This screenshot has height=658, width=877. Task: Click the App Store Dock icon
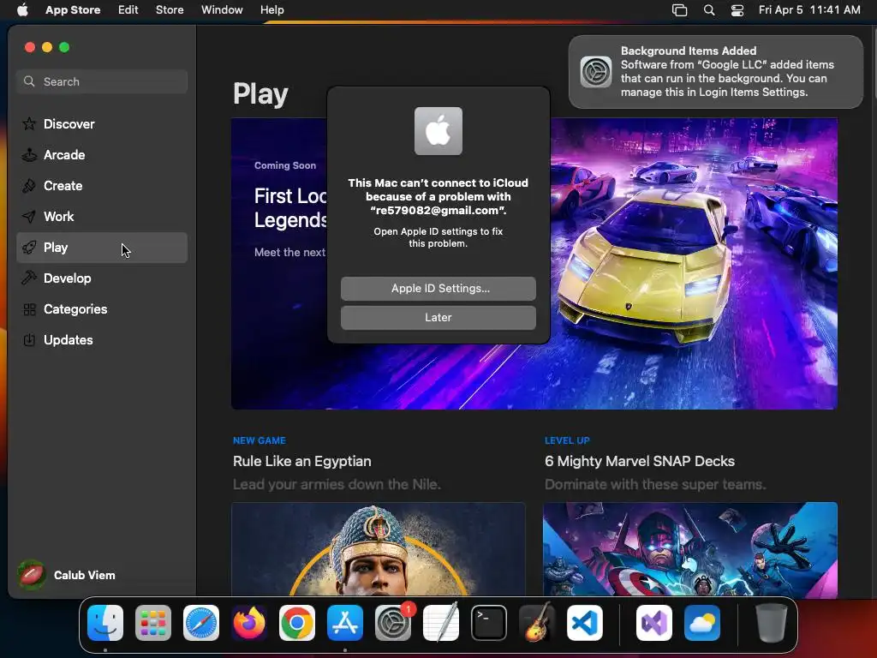[345, 623]
